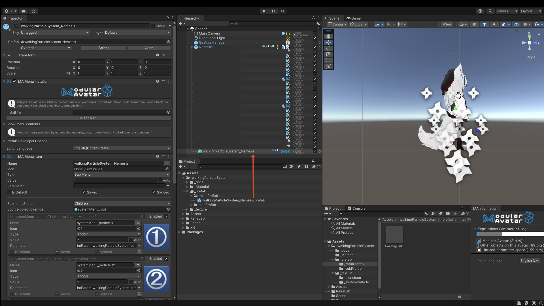544x306 pixels.
Task: Click the Select Menu button
Action: click(x=88, y=118)
